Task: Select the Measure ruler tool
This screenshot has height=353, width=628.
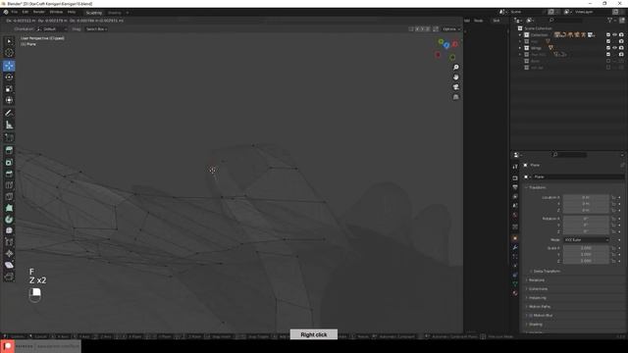Action: [x=9, y=125]
